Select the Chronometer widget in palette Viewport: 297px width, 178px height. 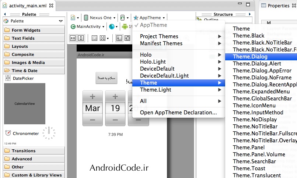coord(26,133)
